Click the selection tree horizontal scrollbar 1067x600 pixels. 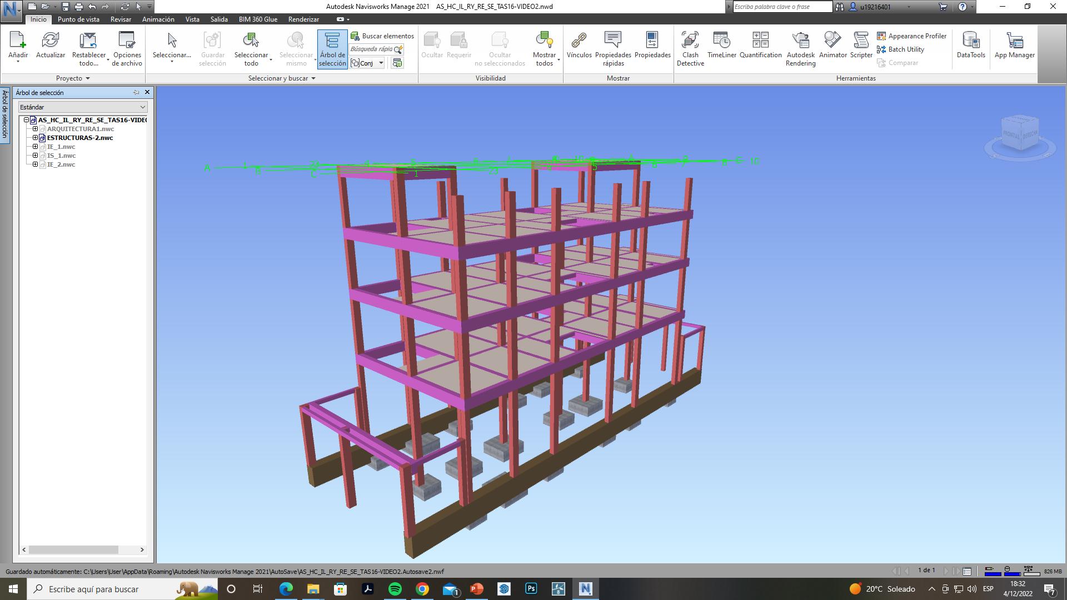click(73, 549)
